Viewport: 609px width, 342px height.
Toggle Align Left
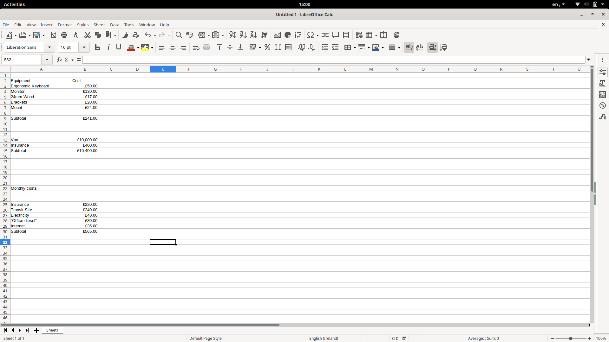pos(162,47)
